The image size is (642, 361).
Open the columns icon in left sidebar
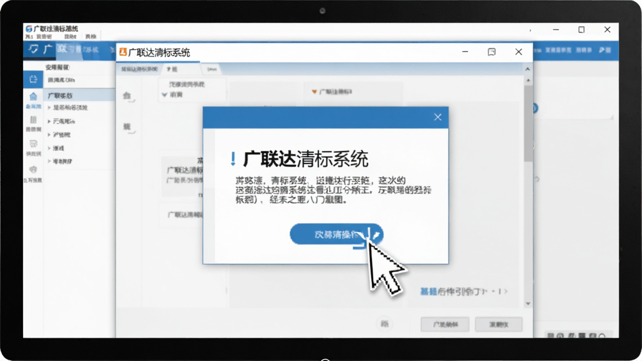(33, 120)
